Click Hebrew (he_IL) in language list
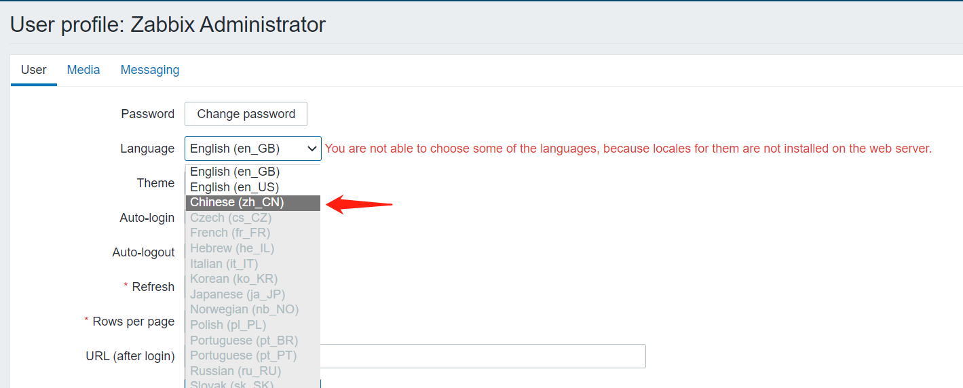 pyautogui.click(x=232, y=248)
